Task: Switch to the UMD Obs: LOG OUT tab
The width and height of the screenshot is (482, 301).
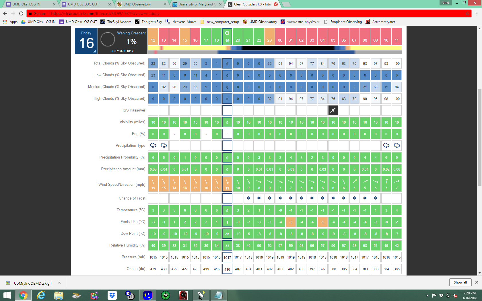Action: 84,4
